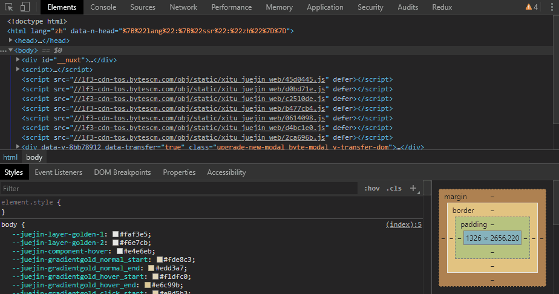Screen dimensions: 559x294
Task: Click the element.style rule block
Action: point(211,207)
